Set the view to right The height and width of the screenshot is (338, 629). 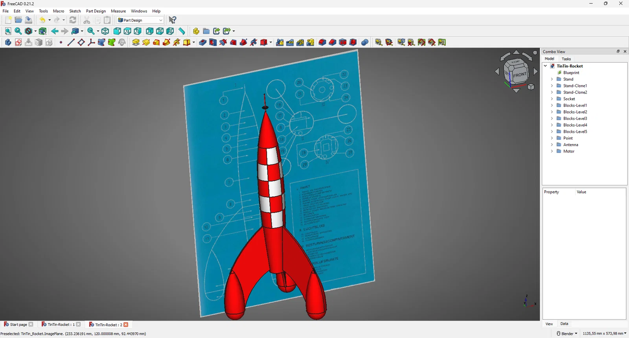pyautogui.click(x=138, y=31)
